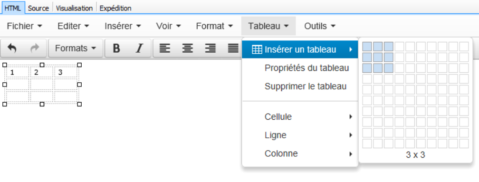Viewport: 479px width, 182px height.
Task: Align text to the left
Action: [164, 48]
